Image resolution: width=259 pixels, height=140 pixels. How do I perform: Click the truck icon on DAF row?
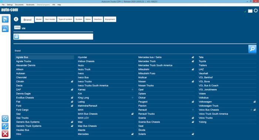click(x=72, y=89)
